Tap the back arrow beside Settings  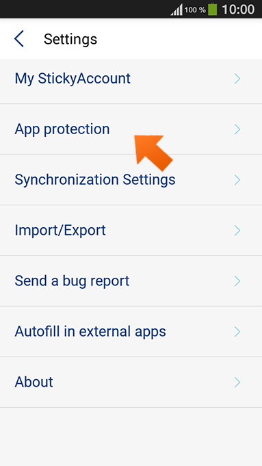coord(19,39)
